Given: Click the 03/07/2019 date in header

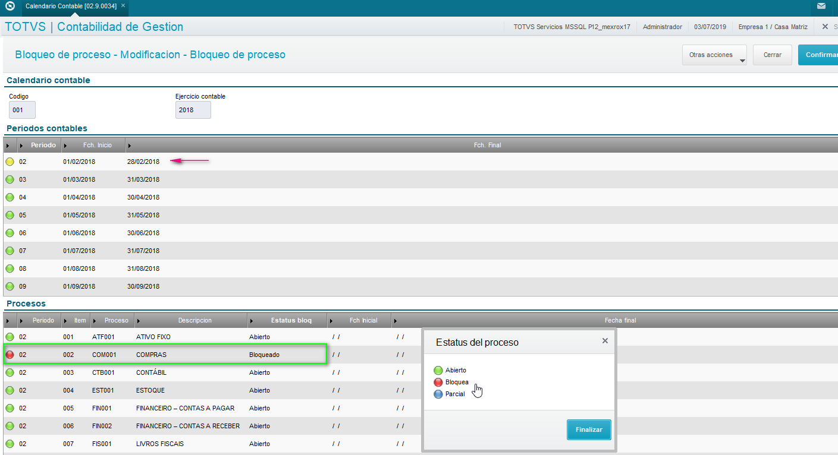Looking at the screenshot, I should [710, 27].
